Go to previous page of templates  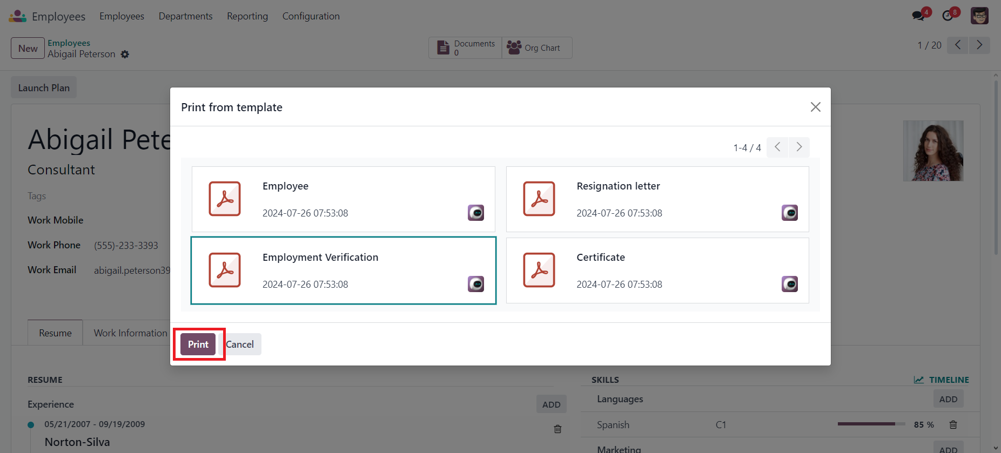(x=777, y=147)
